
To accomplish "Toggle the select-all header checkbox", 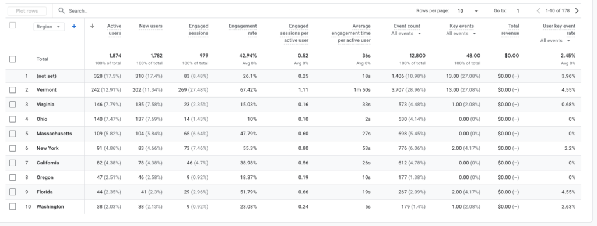I will [13, 26].
